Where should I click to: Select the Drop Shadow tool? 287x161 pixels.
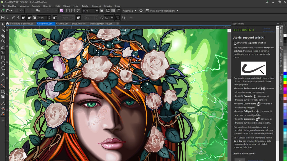3,92
